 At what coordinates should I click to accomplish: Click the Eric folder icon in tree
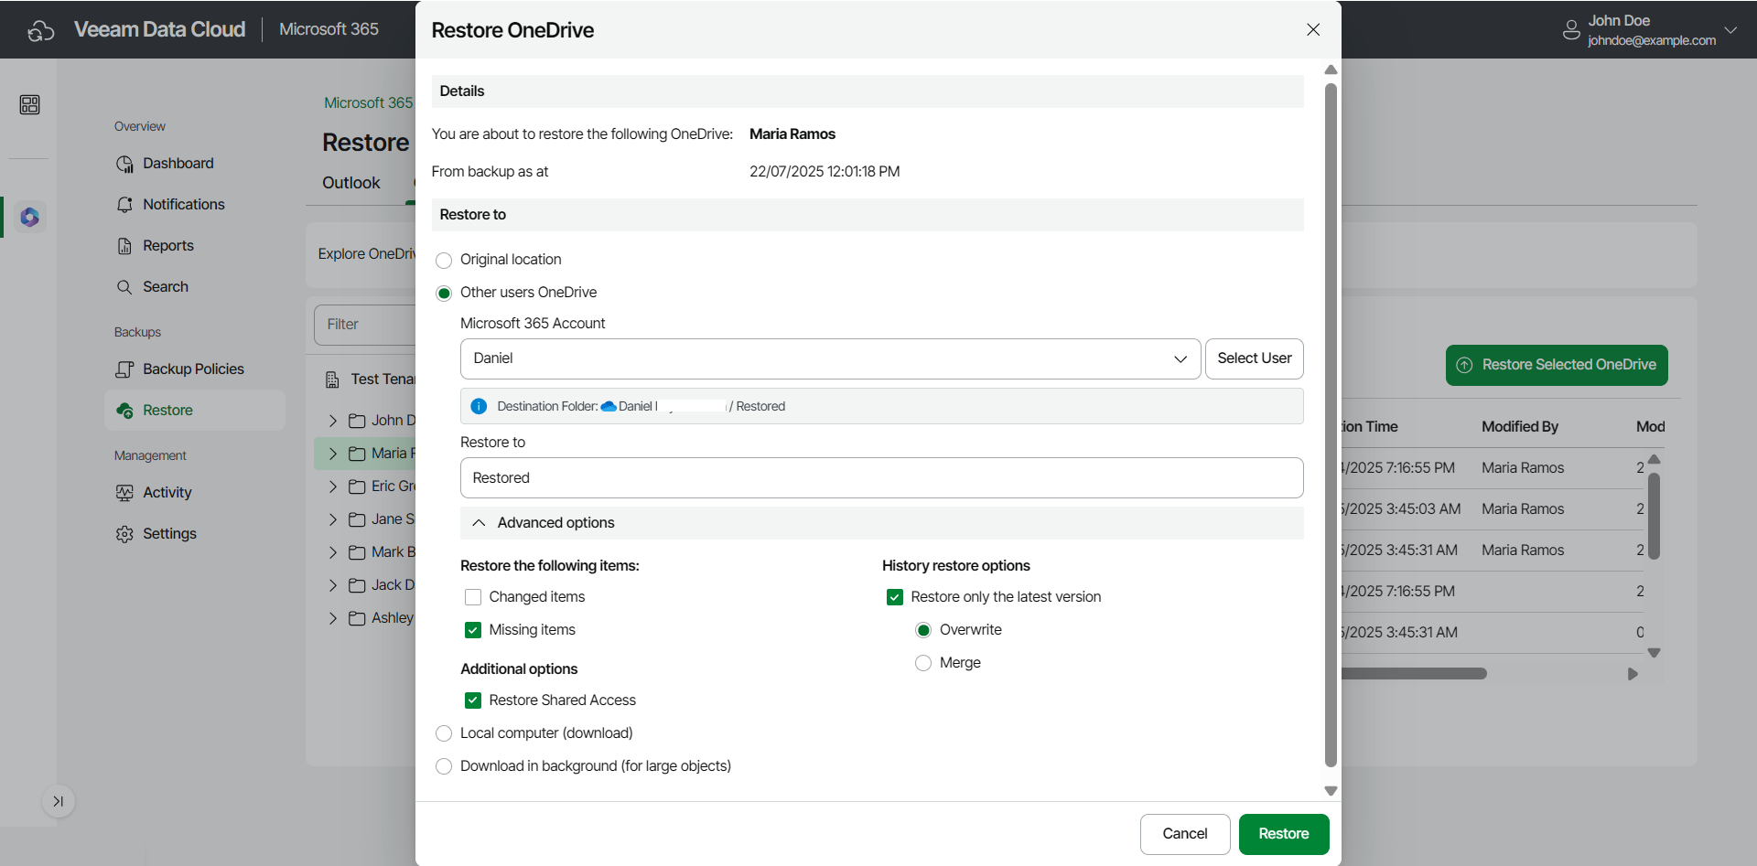click(357, 486)
